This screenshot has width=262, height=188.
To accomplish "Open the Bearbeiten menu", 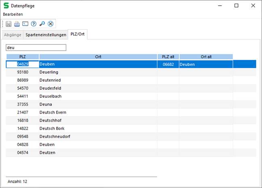I will coord(13,14).
